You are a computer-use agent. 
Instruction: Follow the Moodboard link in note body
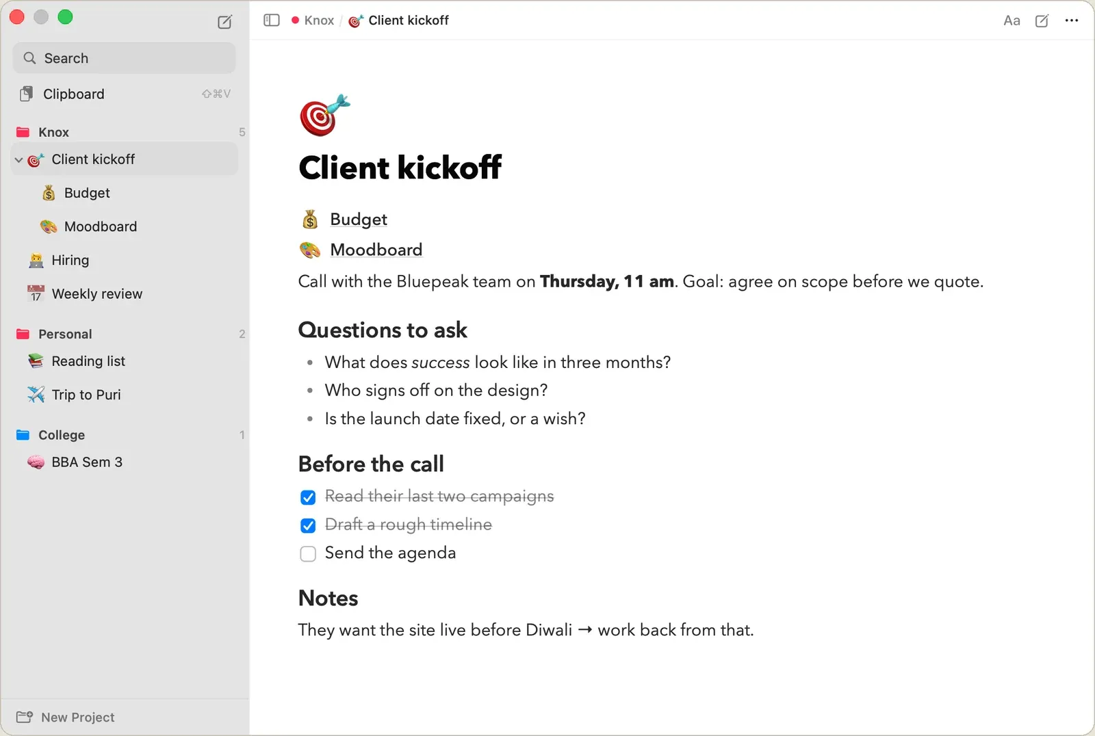click(376, 250)
